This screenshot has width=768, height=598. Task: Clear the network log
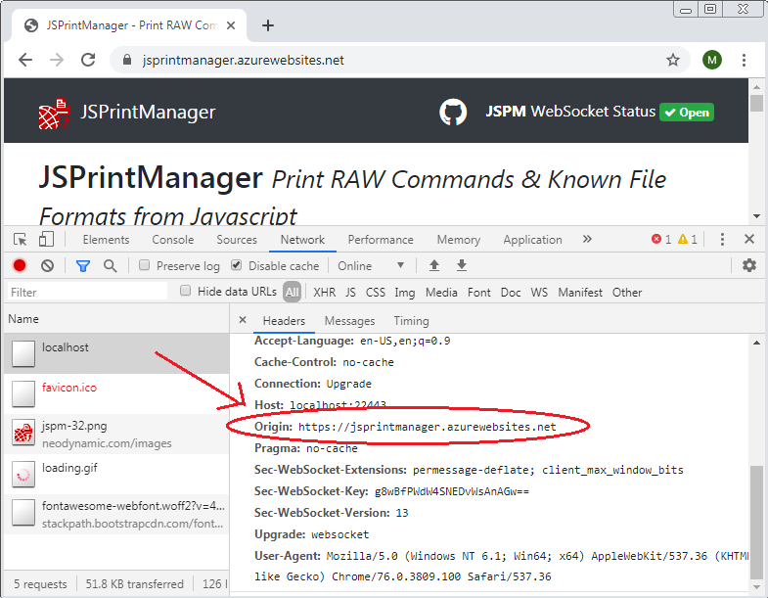point(48,265)
